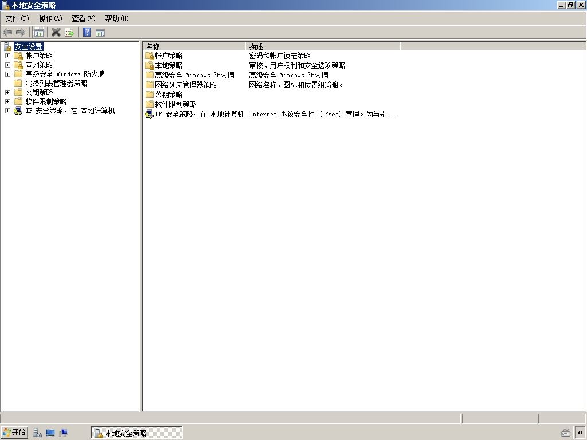Toggle the show/hide console tree icon
Viewport: 587px width, 440px height.
tap(38, 33)
